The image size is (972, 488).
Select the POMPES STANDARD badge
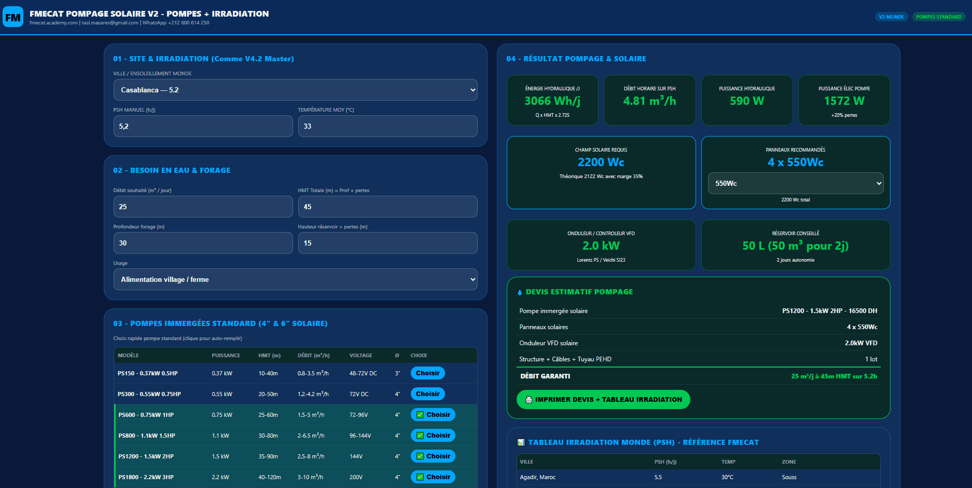(x=939, y=17)
